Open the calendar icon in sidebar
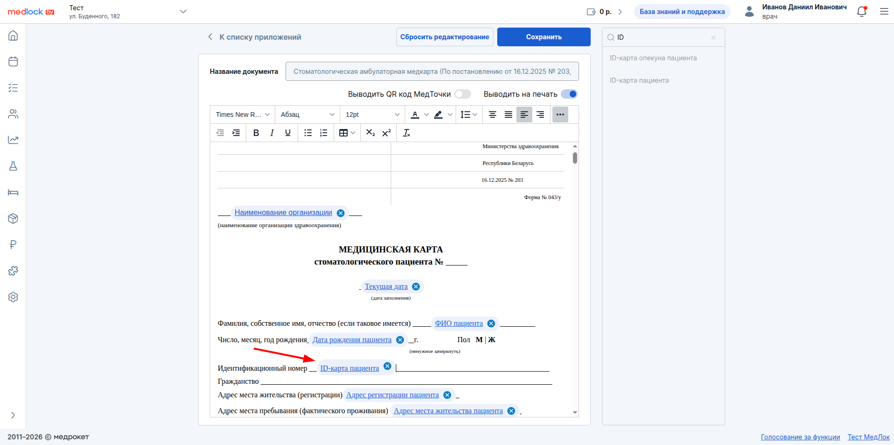Screen dimensions: 894x445 (x=13, y=62)
